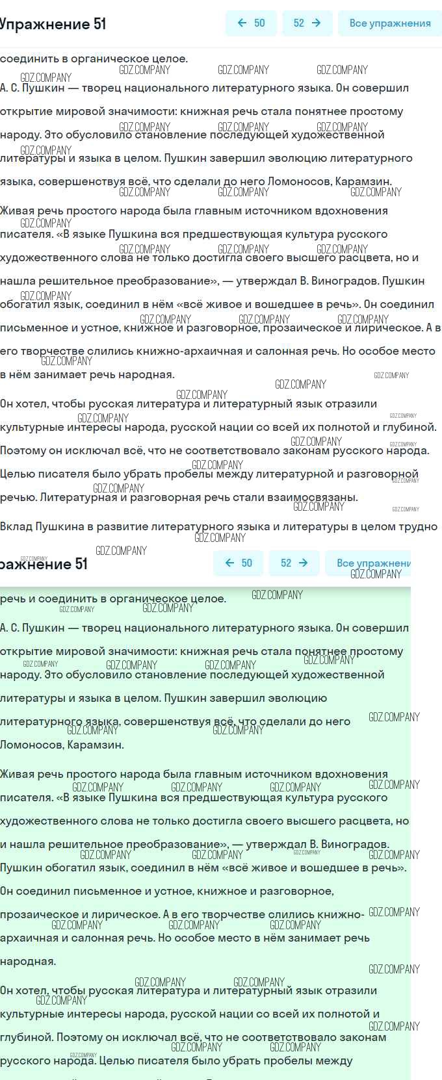Go to exercise 52 from the top header
Image resolution: width=442 pixels, height=1080 pixels.
[x=307, y=23]
